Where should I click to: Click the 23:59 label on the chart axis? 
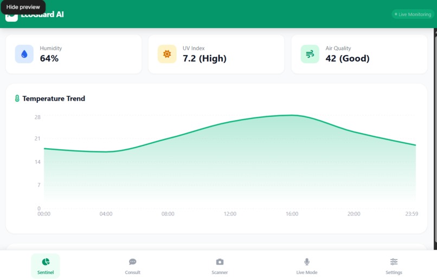click(412, 214)
